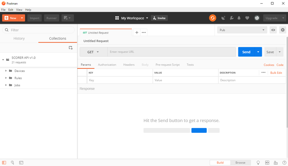Click the new window icon button

click(x=67, y=18)
